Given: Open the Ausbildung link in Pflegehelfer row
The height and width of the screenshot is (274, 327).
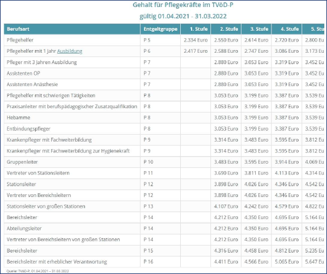Looking at the screenshot, I should click(x=70, y=51).
